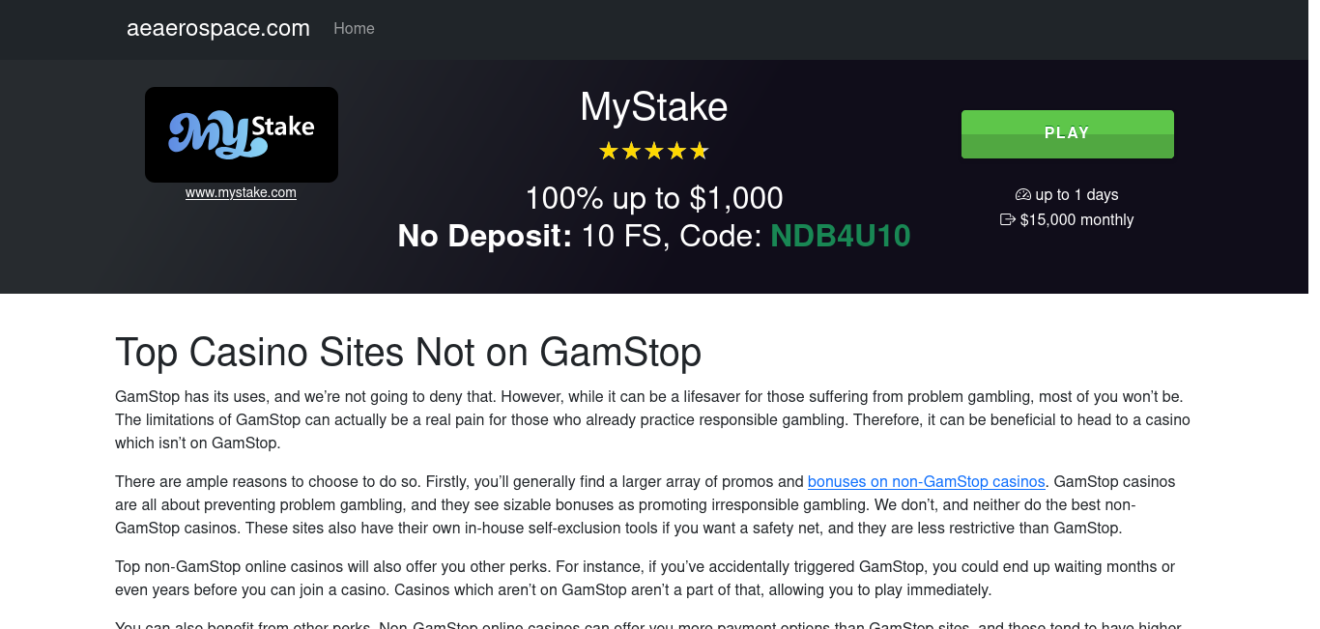
Task: Click the first gold rating star
Action: [x=608, y=151]
